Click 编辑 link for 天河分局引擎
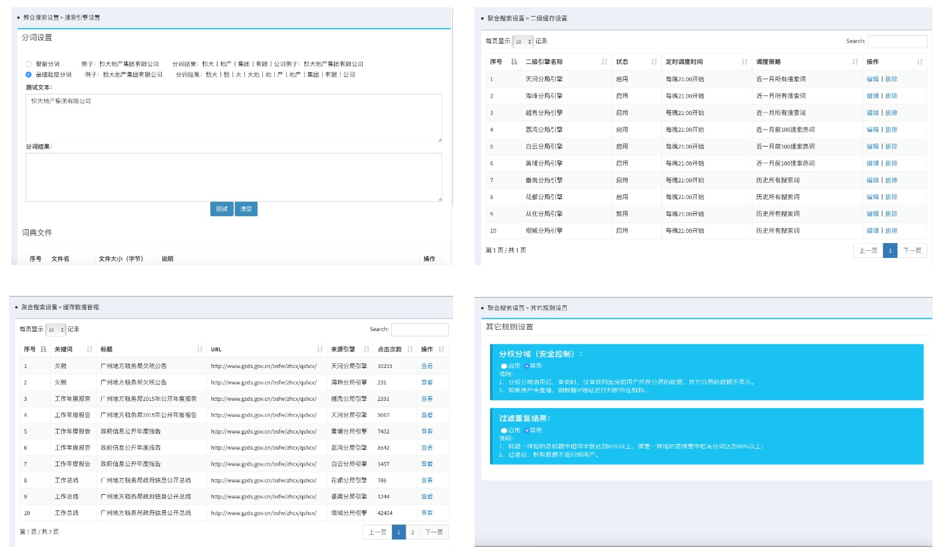 [x=872, y=79]
